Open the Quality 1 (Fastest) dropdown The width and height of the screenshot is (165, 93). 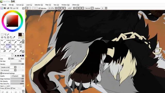click(23, 76)
